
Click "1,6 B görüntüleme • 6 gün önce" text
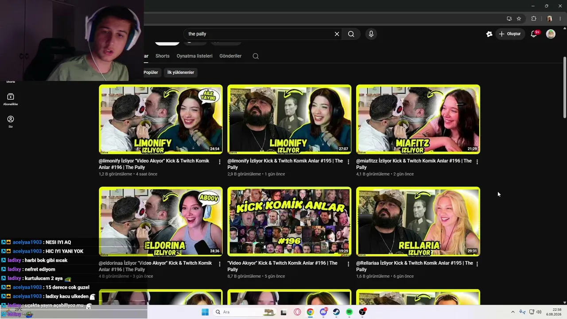pyautogui.click(x=385, y=276)
